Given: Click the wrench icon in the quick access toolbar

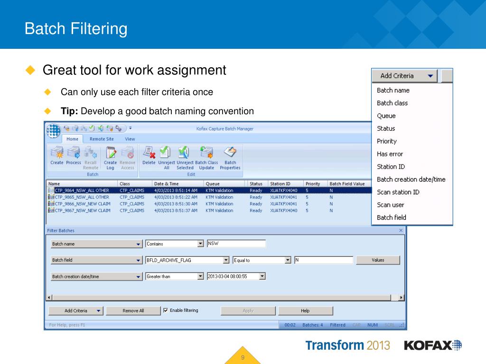Looking at the screenshot, I should [118, 128].
